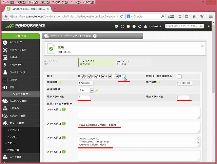The width and height of the screenshot is (217, 164).
Task: Toggle the 土 (Saturday) checkbox
Action: [x=117, y=76]
